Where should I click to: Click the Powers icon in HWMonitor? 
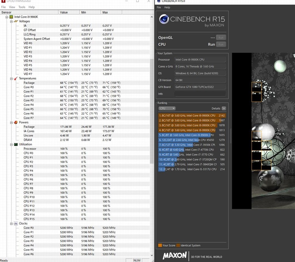[15, 122]
